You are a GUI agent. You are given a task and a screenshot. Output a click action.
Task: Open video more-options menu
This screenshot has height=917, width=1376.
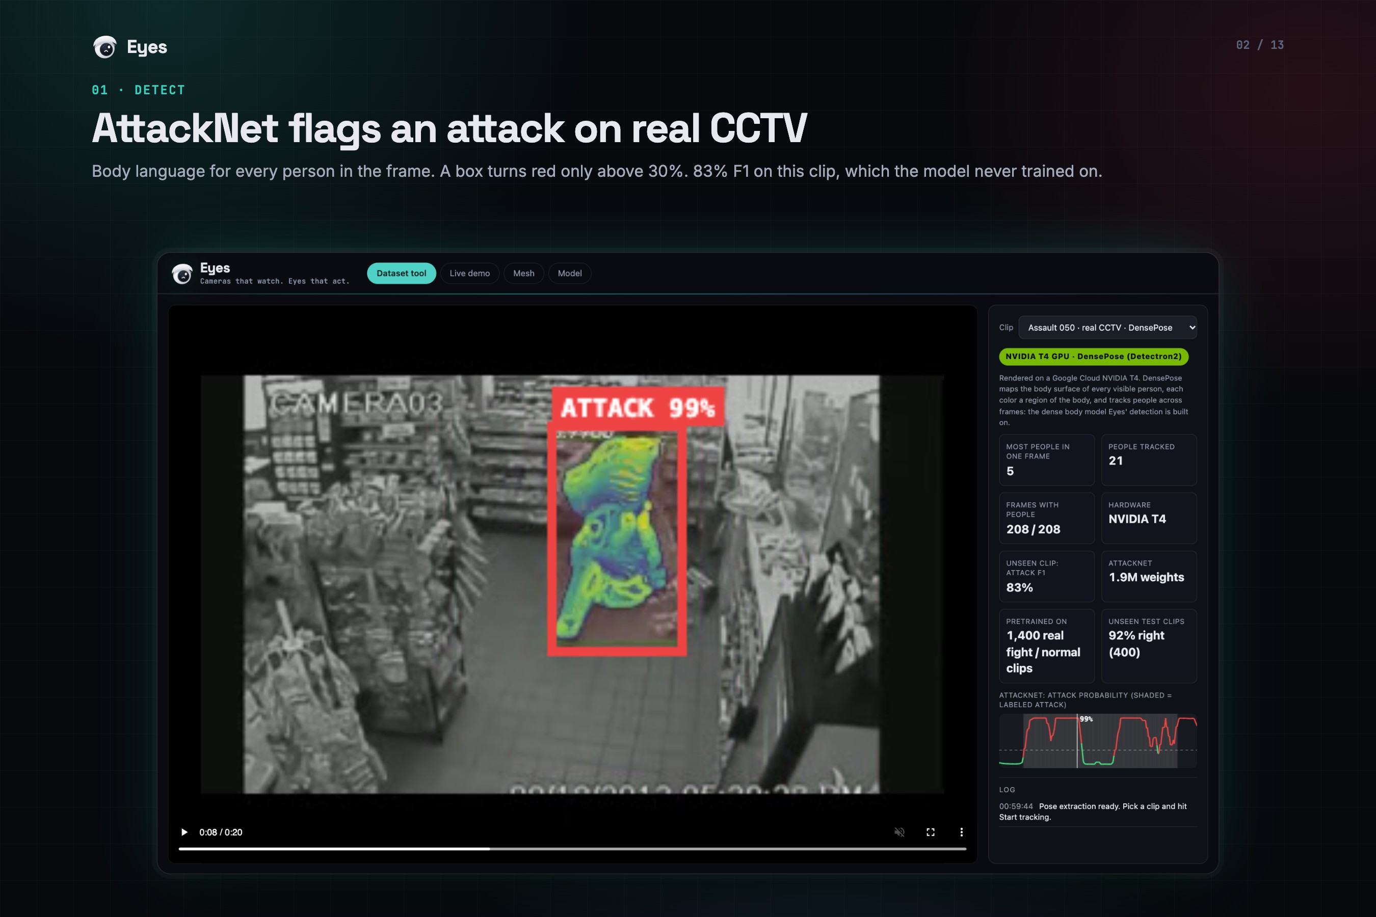(x=961, y=832)
